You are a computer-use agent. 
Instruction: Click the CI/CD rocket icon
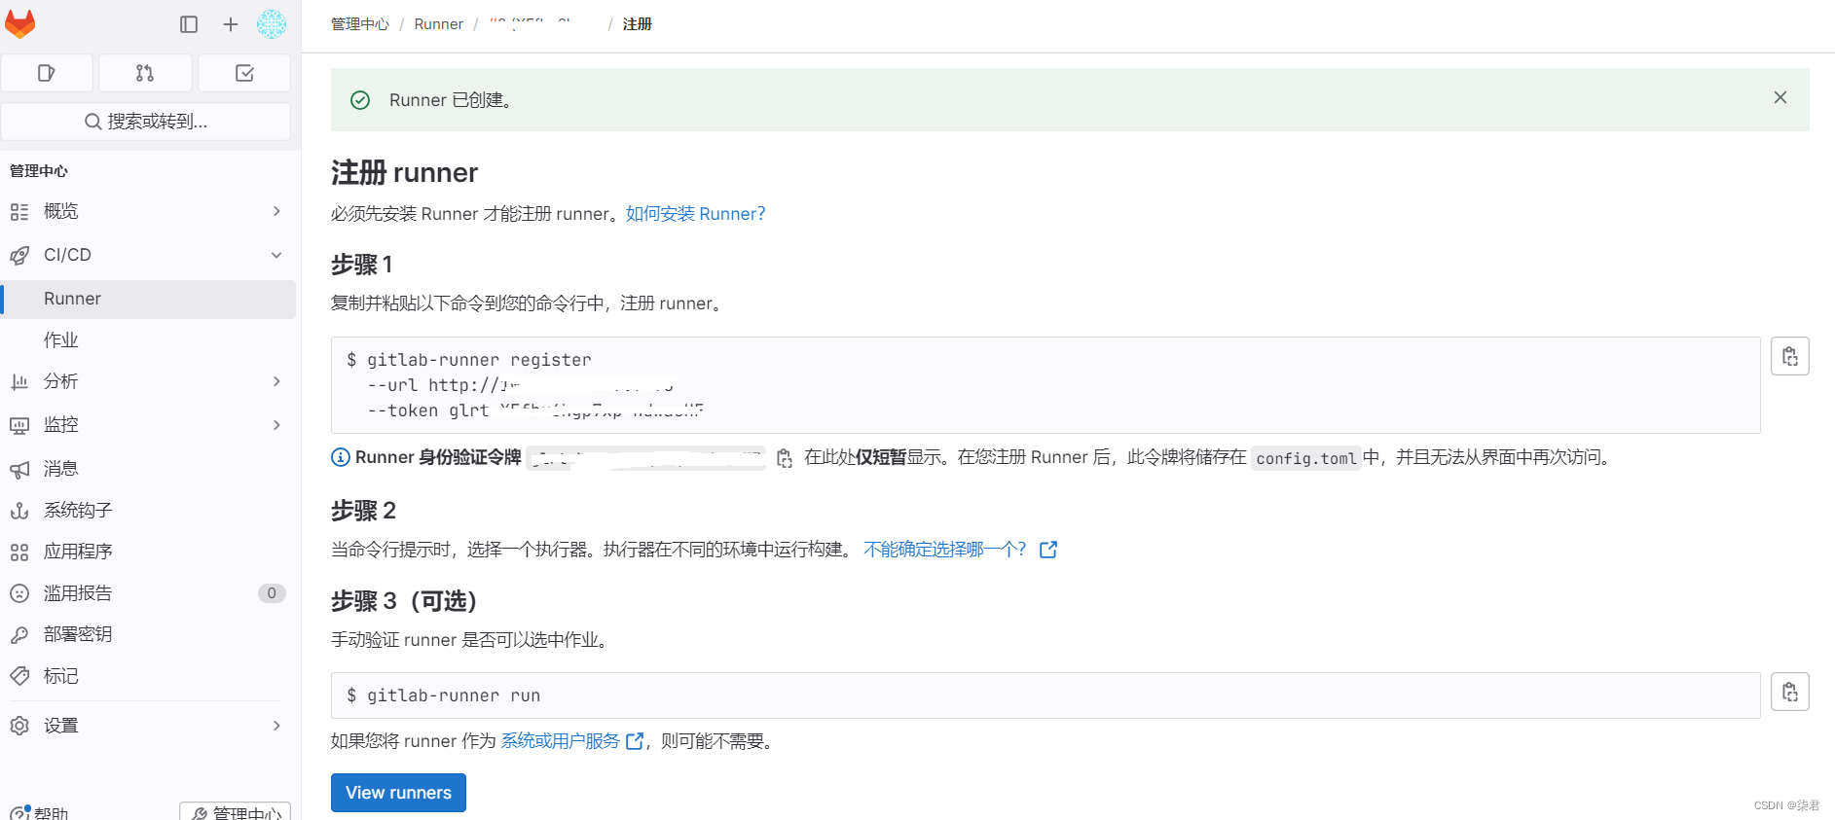pyautogui.click(x=19, y=255)
